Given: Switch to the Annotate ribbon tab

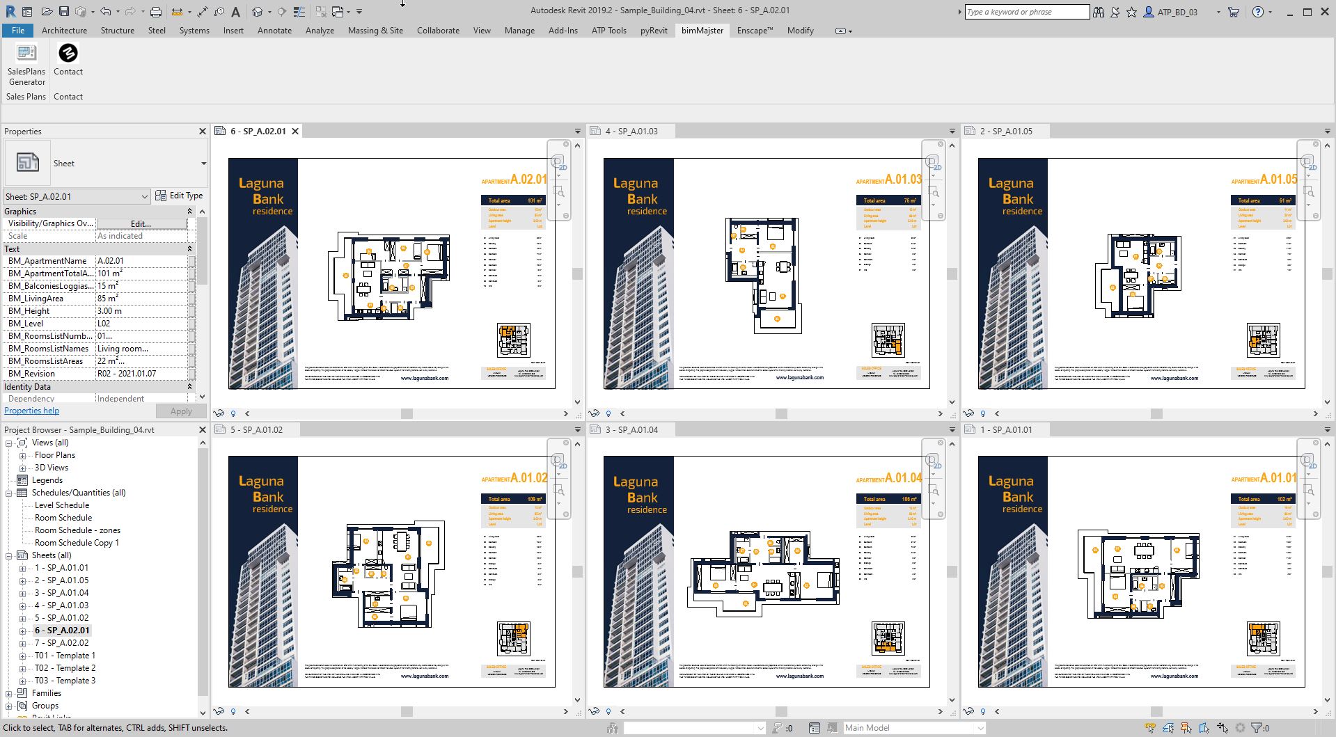Looking at the screenshot, I should pos(274,31).
